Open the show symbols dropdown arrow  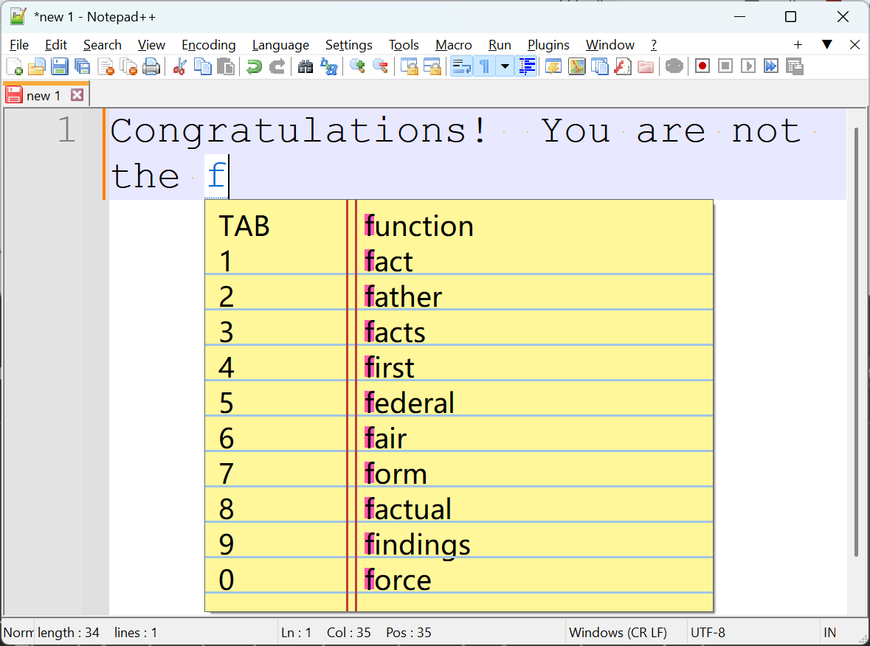pos(505,66)
